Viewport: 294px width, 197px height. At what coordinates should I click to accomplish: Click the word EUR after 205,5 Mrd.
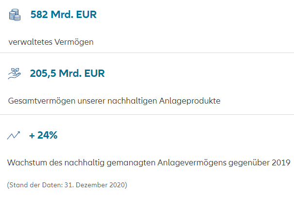click(x=94, y=73)
